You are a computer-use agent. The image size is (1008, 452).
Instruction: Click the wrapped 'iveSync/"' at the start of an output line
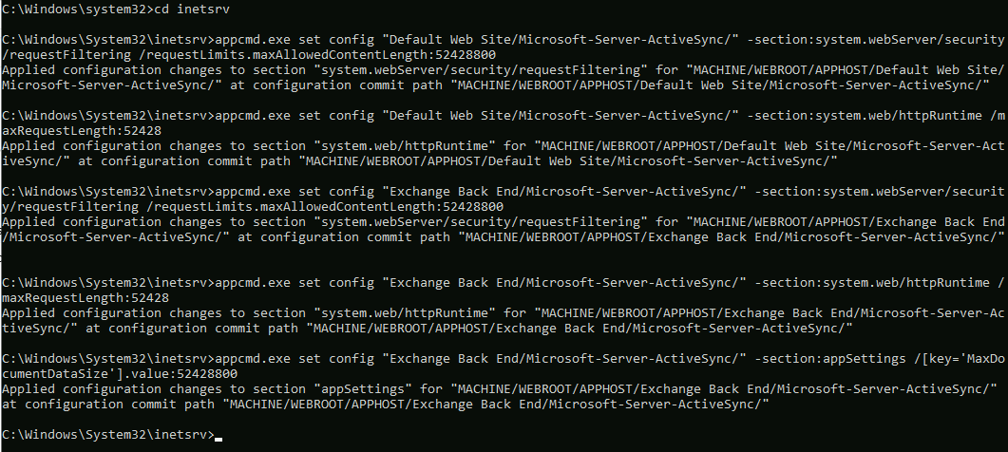click(36, 161)
